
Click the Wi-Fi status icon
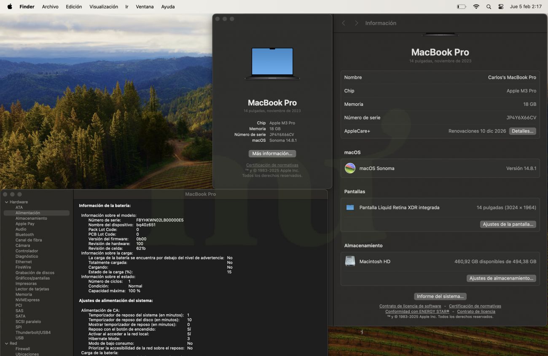point(476,7)
